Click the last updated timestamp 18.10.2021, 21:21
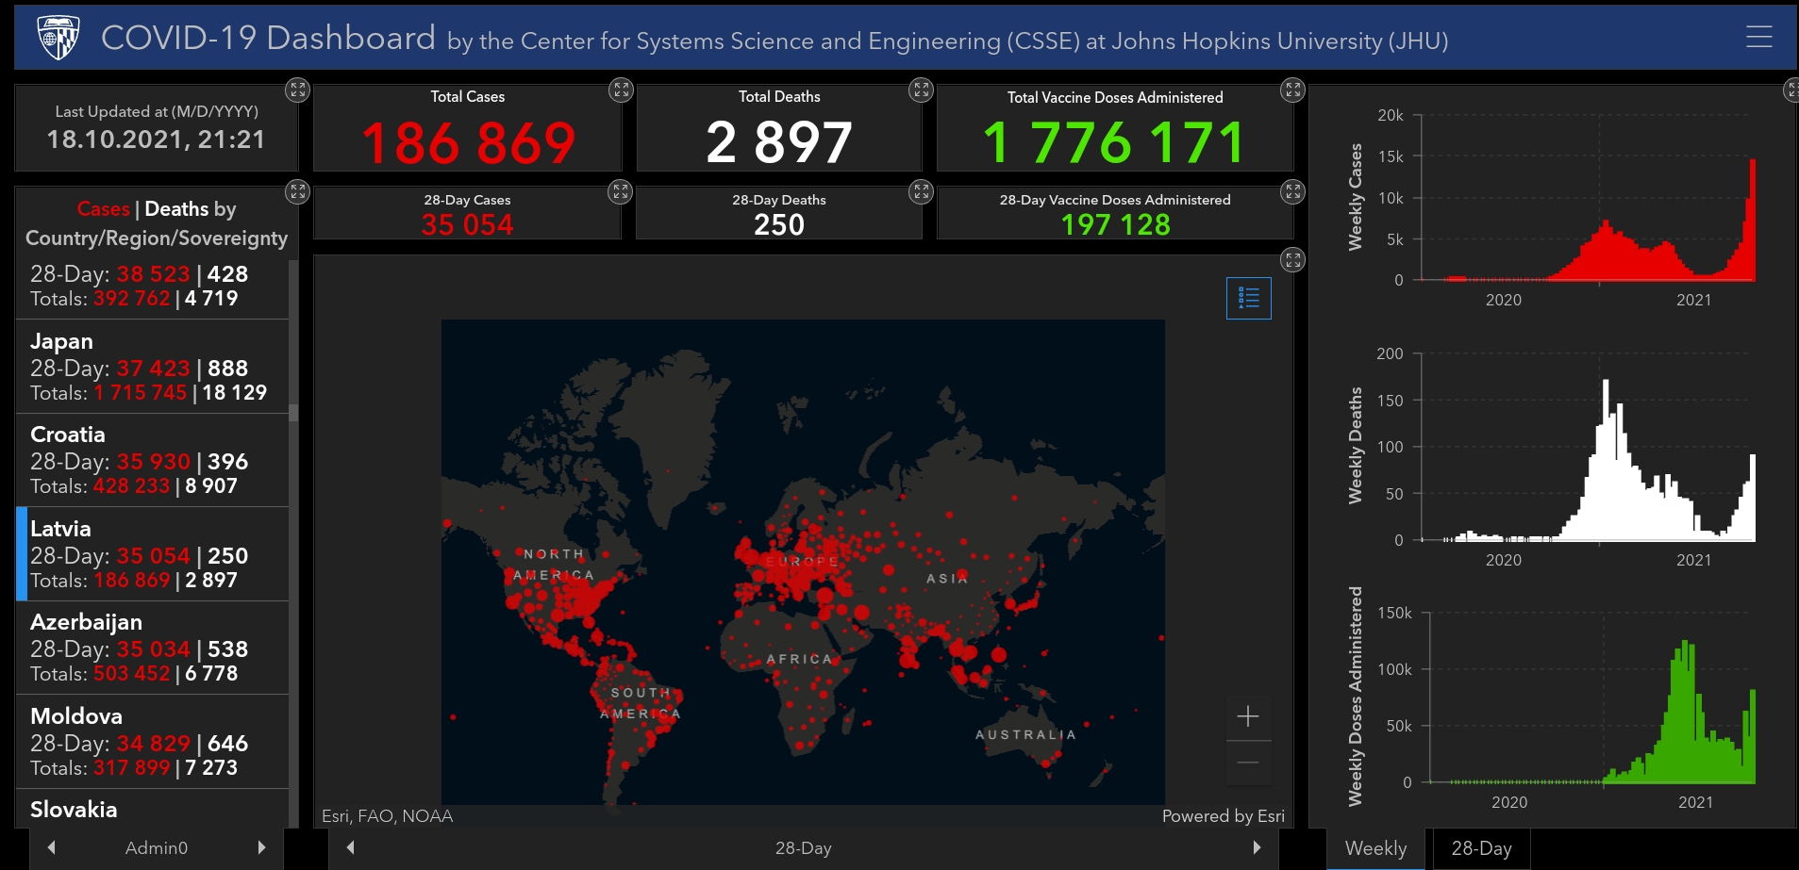Screen dimensions: 1799x870 (156, 140)
